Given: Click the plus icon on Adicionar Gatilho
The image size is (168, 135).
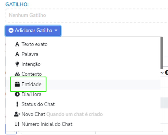Looking at the screenshot, I should tap(11, 31).
